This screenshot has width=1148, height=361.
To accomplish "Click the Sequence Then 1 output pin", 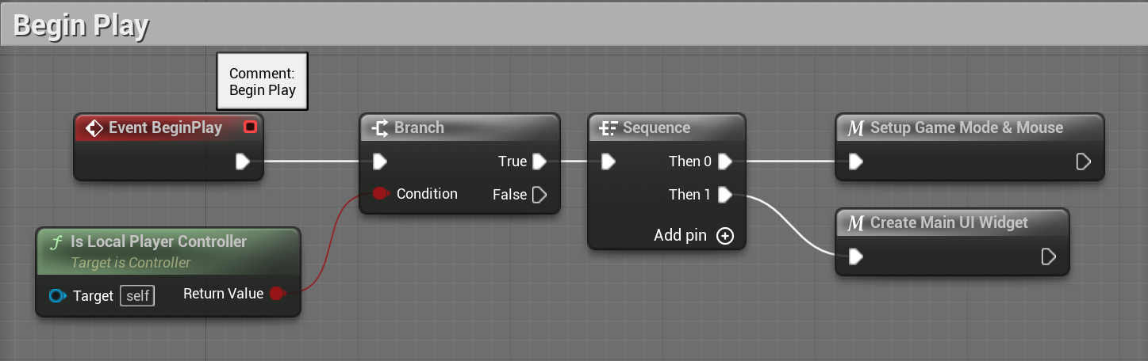I will pyautogui.click(x=724, y=194).
